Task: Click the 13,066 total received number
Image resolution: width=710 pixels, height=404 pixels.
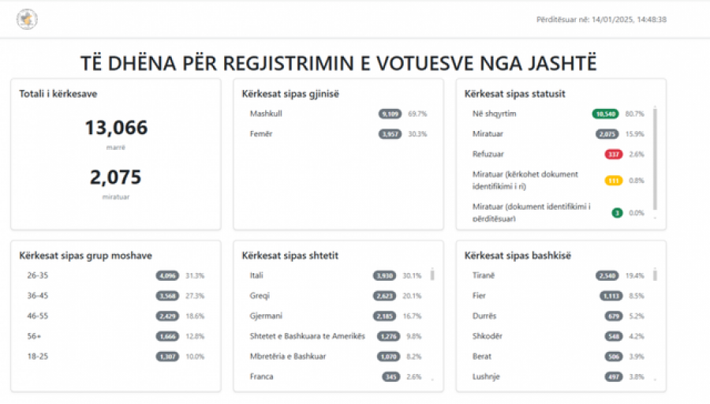Action: (117, 128)
